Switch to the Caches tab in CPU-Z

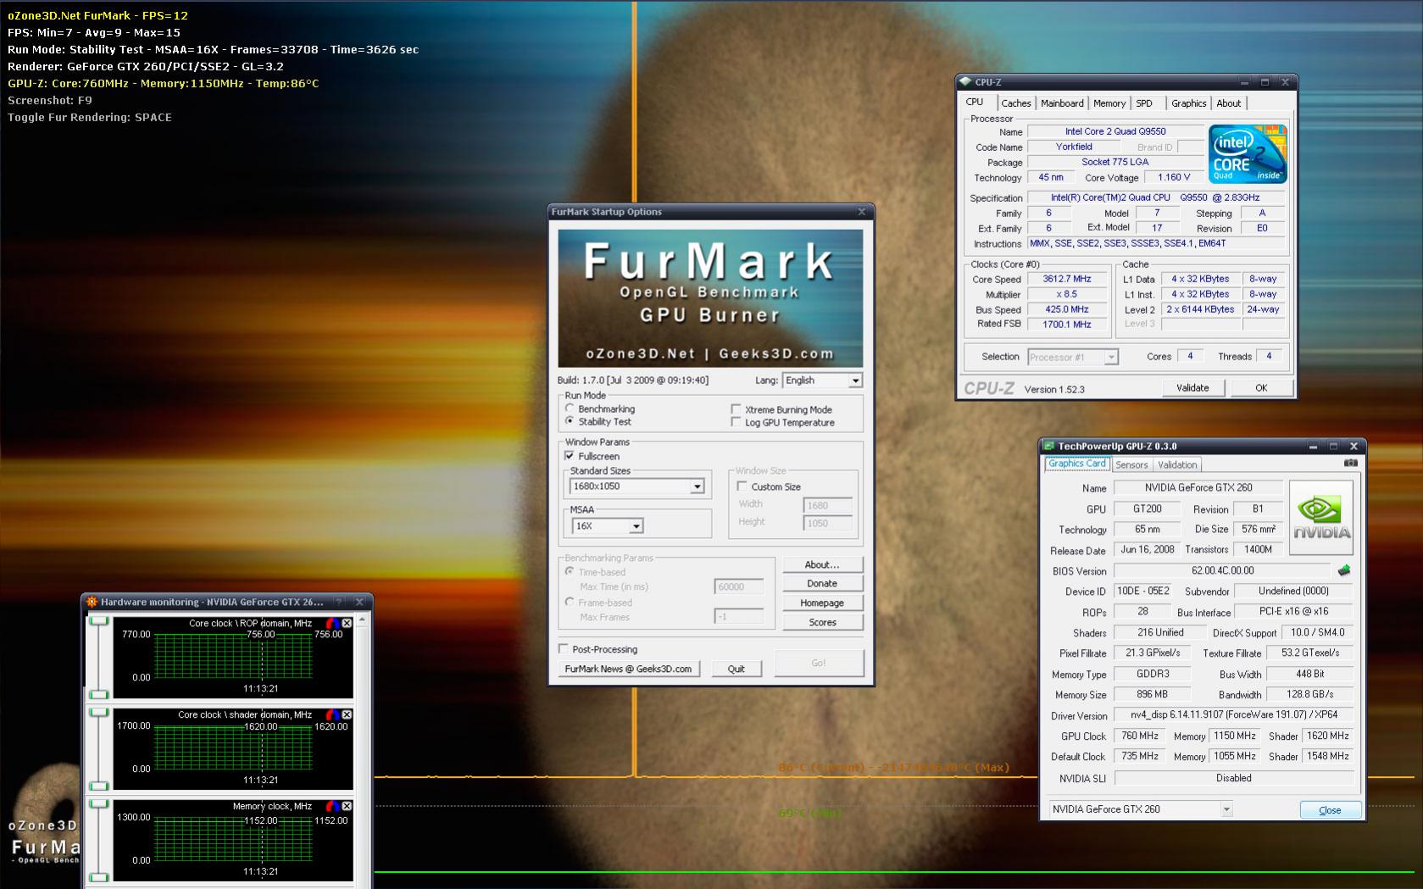1015,103
